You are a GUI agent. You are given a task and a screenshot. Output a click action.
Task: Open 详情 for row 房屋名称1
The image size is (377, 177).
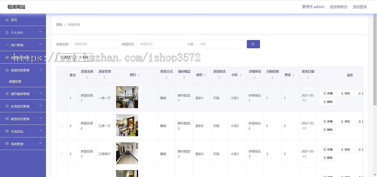pyautogui.click(x=328, y=93)
